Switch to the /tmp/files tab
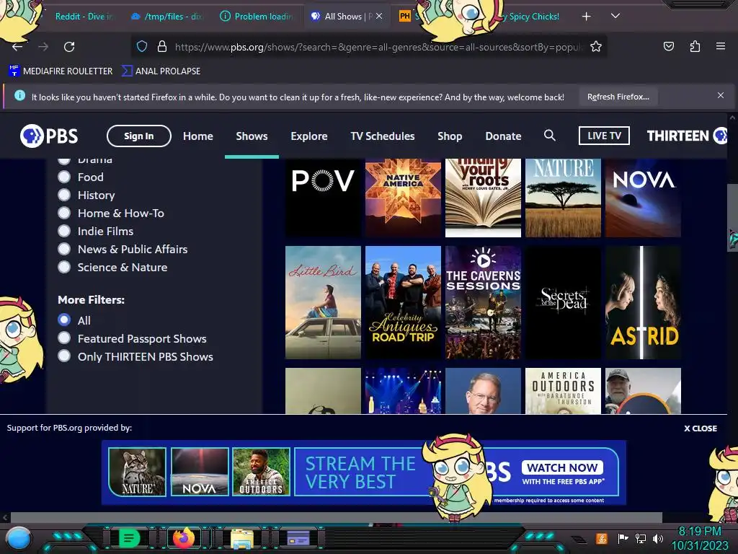Image resolution: width=738 pixels, height=554 pixels. [x=167, y=17]
